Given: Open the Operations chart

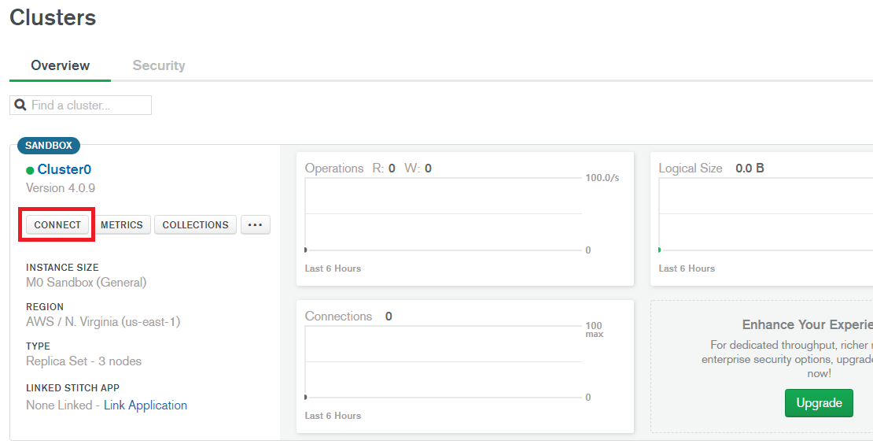Looking at the screenshot, I should (x=465, y=218).
